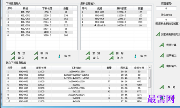Select output row 1x2500+2x2020+4x1350
This screenshot has height=108, width=180.
[x=77, y=75]
